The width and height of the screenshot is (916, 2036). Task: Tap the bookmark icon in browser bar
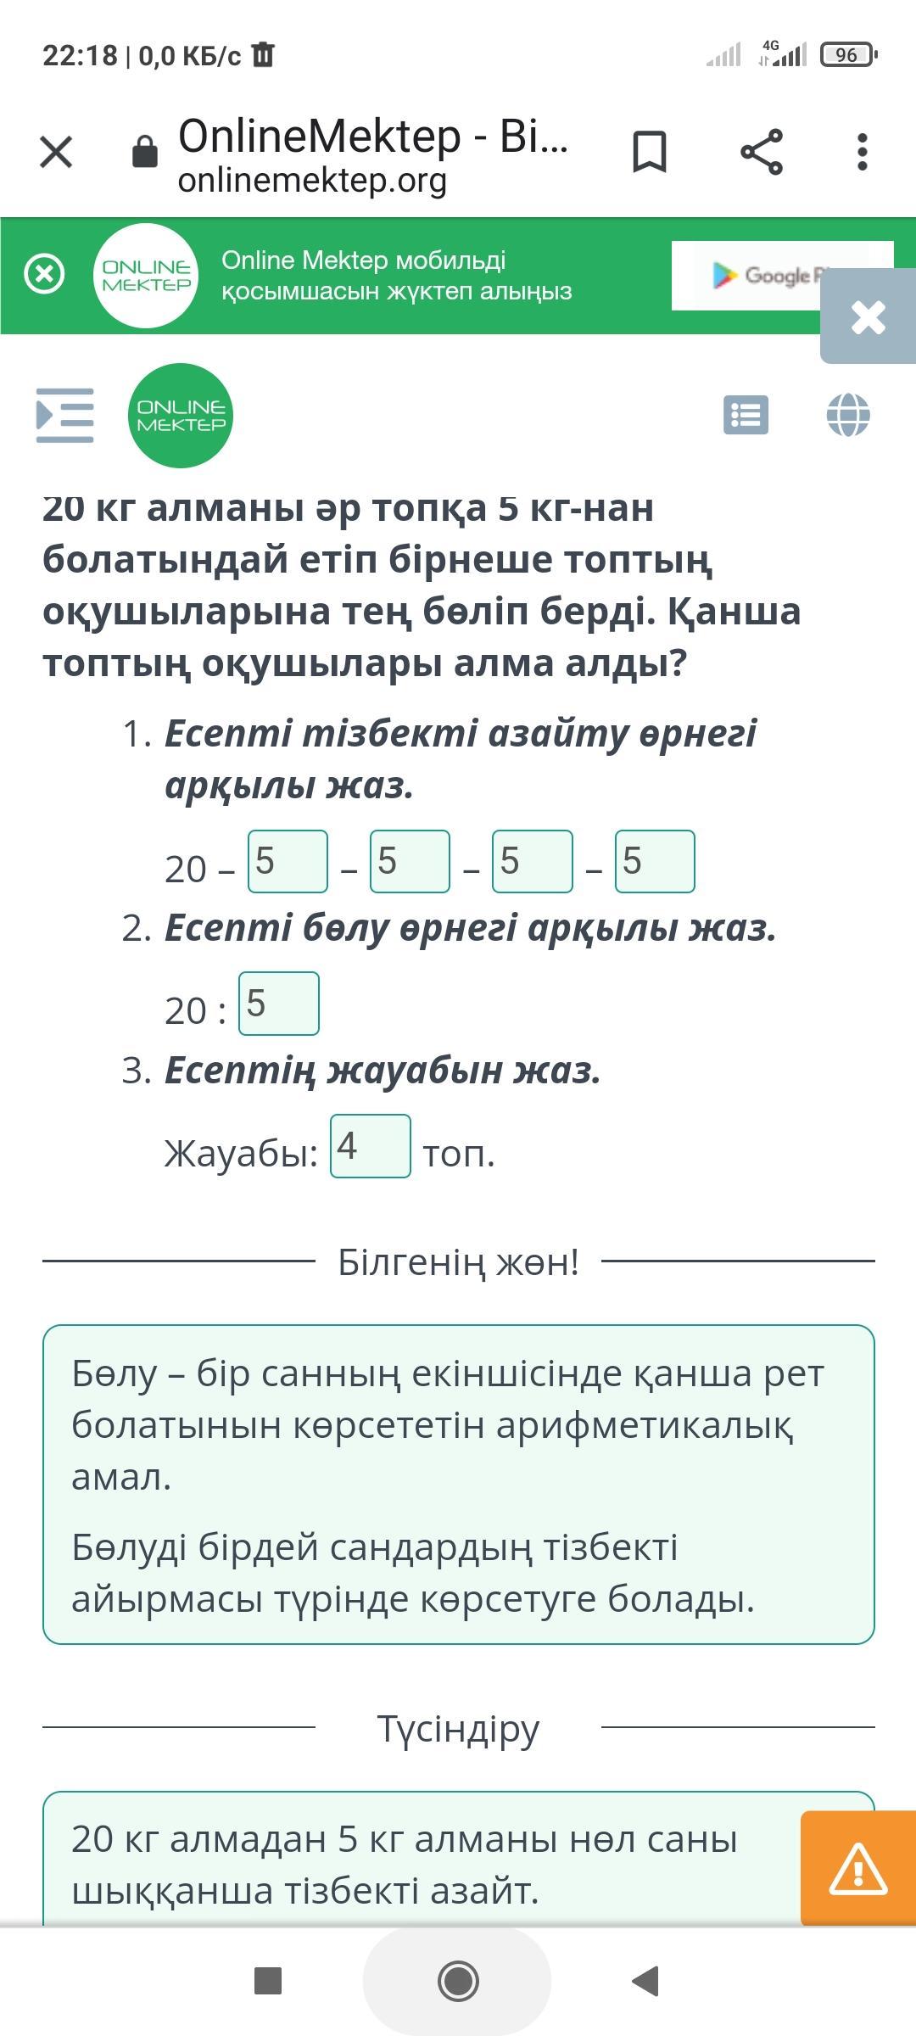point(650,153)
